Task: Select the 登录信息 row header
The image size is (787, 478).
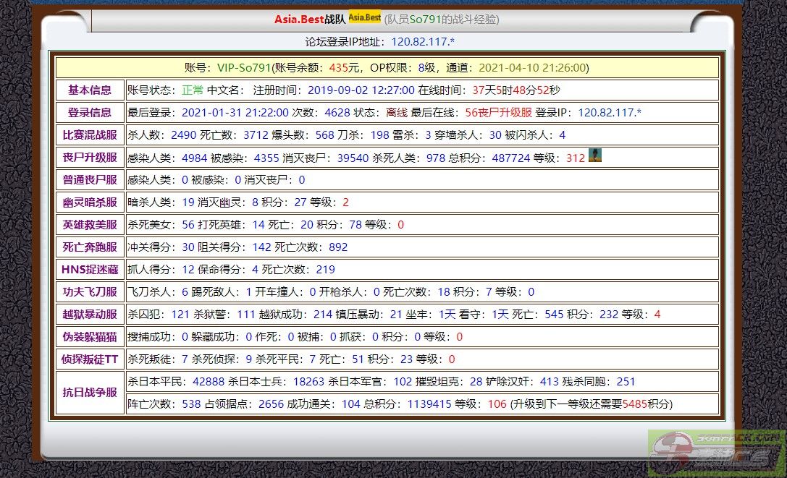Action: click(x=90, y=113)
